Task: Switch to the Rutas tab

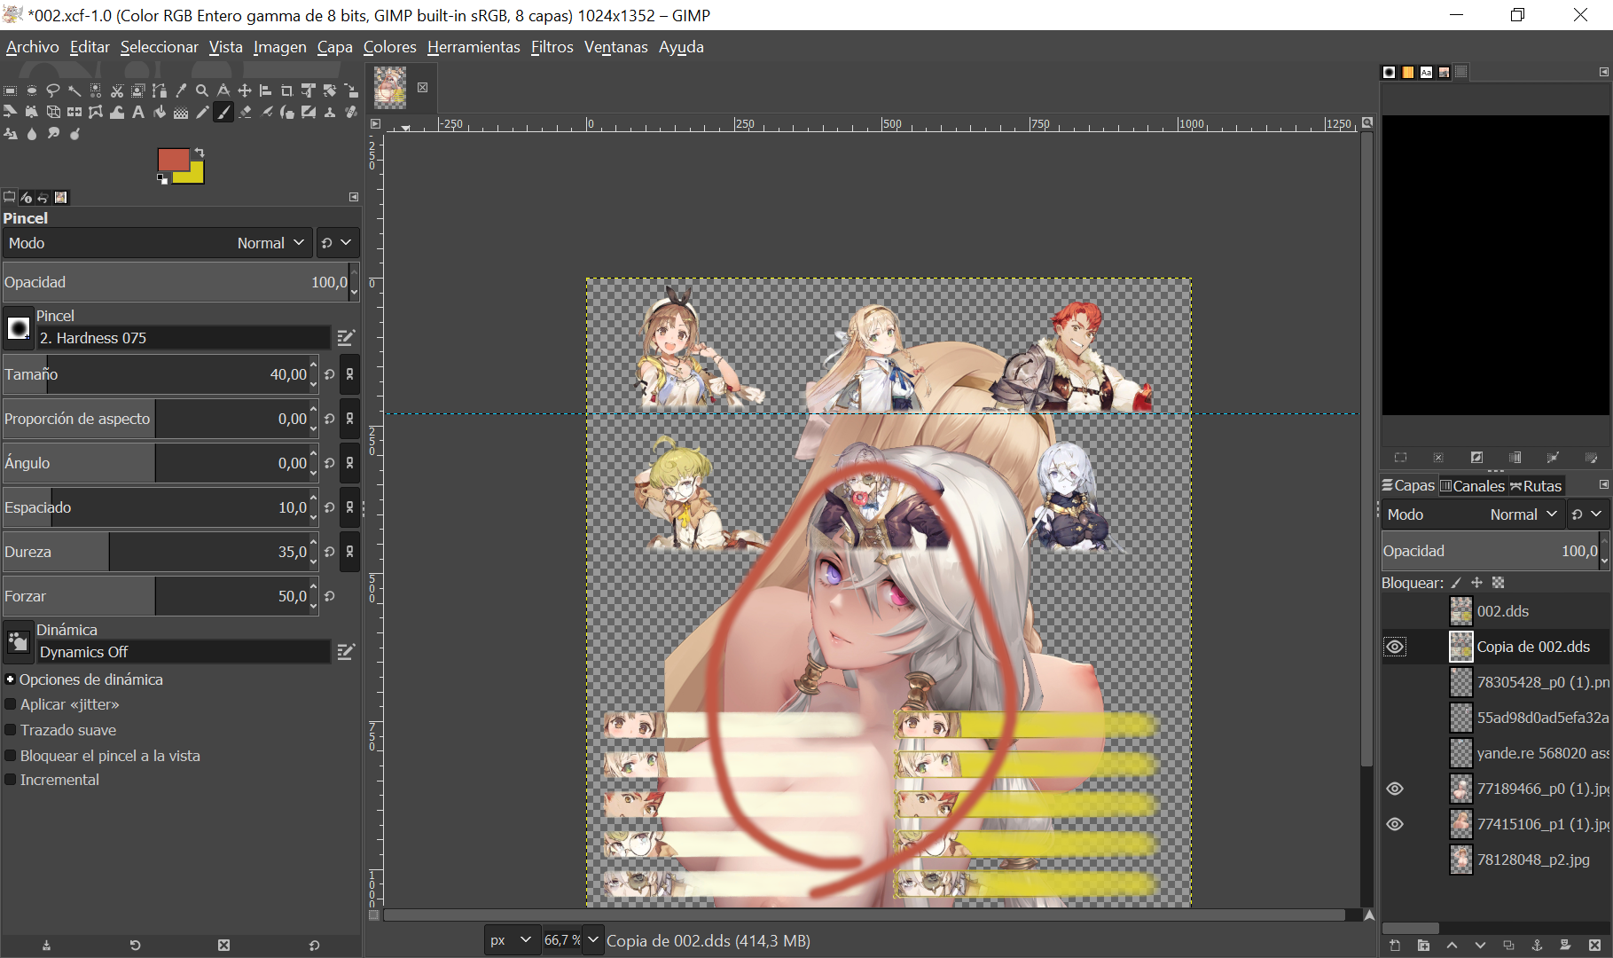Action: [x=1536, y=486]
